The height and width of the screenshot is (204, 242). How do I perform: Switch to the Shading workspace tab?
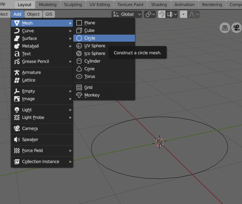pyautogui.click(x=159, y=5)
